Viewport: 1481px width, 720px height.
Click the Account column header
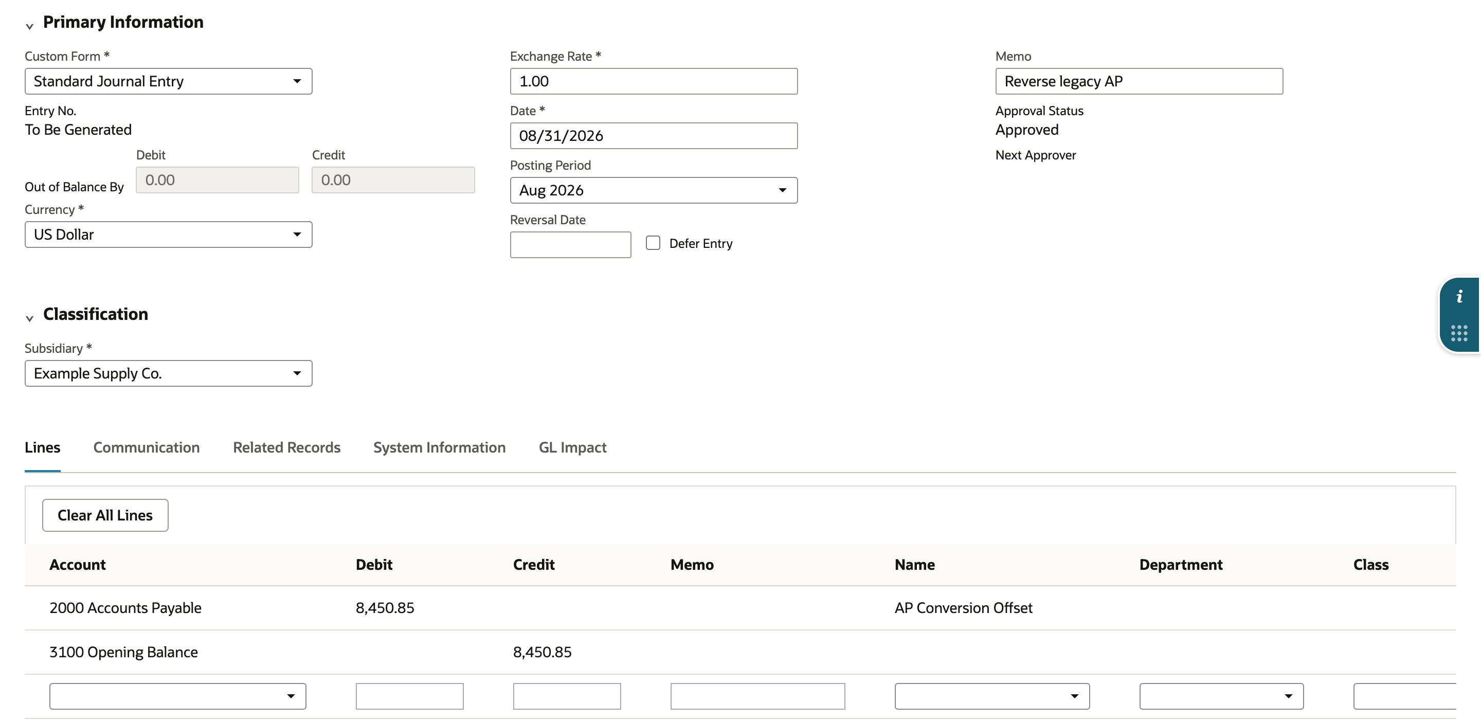[78, 565]
